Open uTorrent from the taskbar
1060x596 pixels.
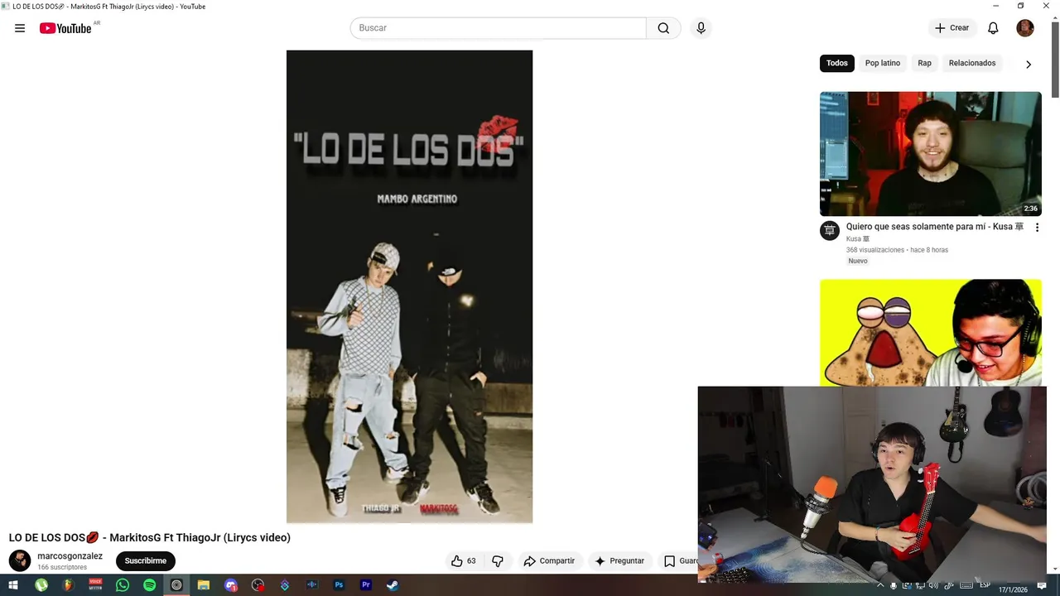click(x=41, y=585)
